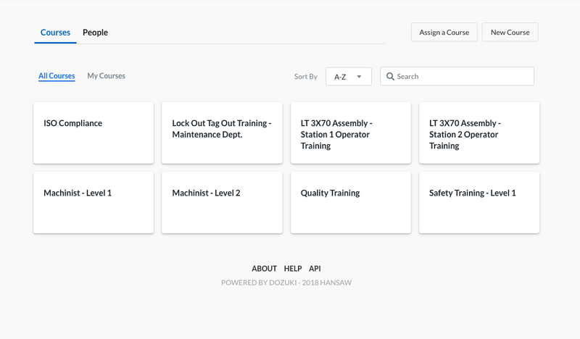This screenshot has height=339, width=580.
Task: Select the Machinist - Level 2 course
Action: [x=222, y=202]
